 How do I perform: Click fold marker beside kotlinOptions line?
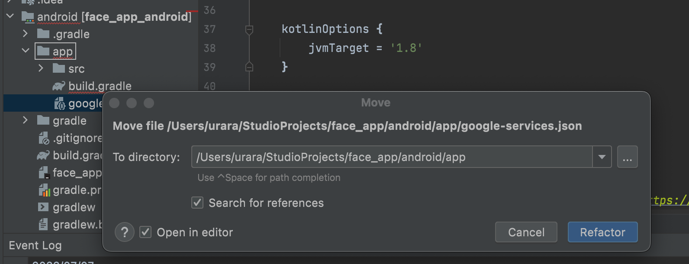(249, 29)
